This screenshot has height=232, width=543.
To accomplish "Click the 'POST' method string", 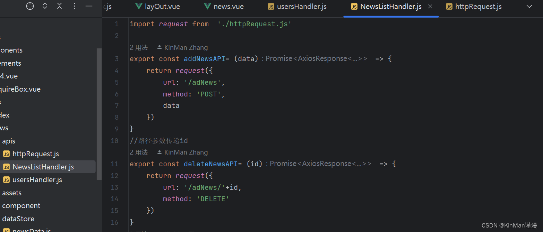I will click(x=209, y=94).
